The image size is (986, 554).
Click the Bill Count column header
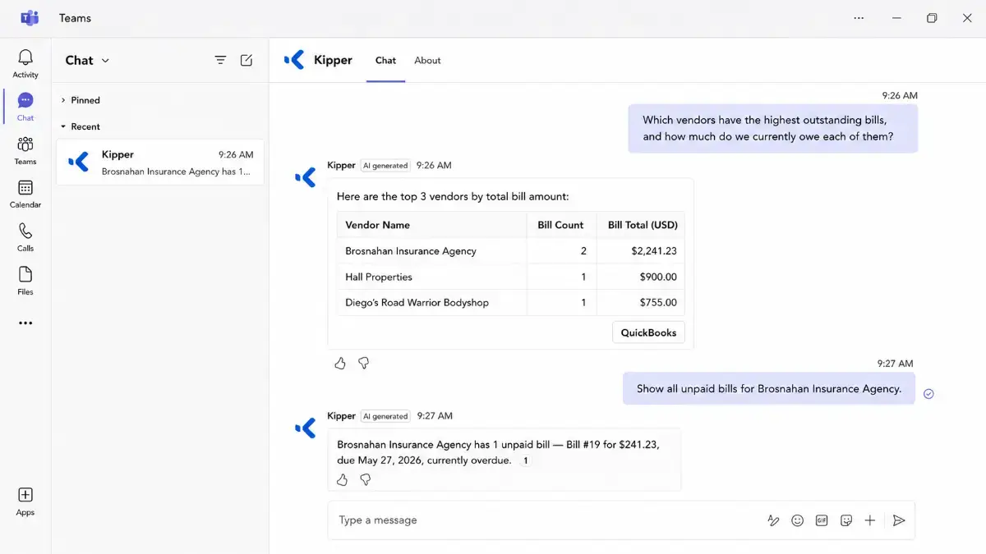pos(561,225)
